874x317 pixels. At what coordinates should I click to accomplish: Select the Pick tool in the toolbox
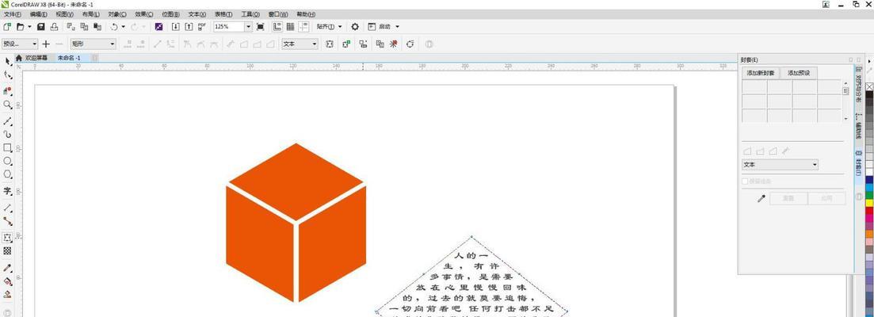pos(7,61)
